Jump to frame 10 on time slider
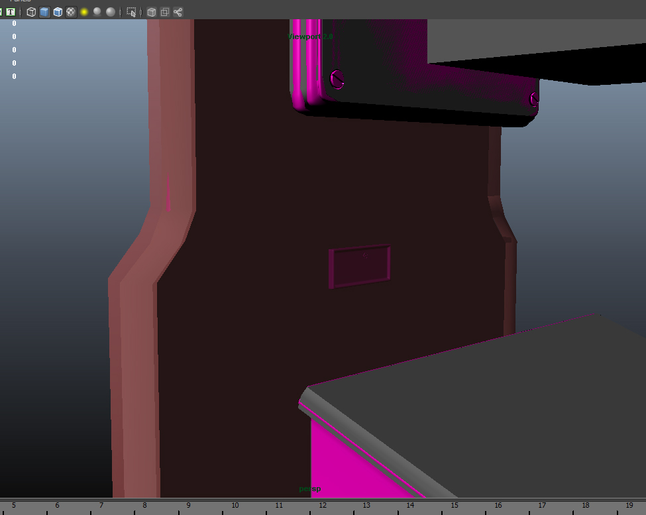Image resolution: width=646 pixels, height=515 pixels. [x=235, y=505]
